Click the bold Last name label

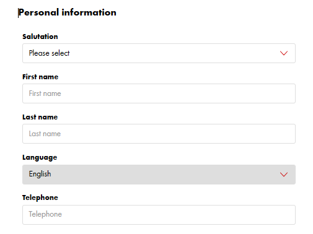point(40,117)
